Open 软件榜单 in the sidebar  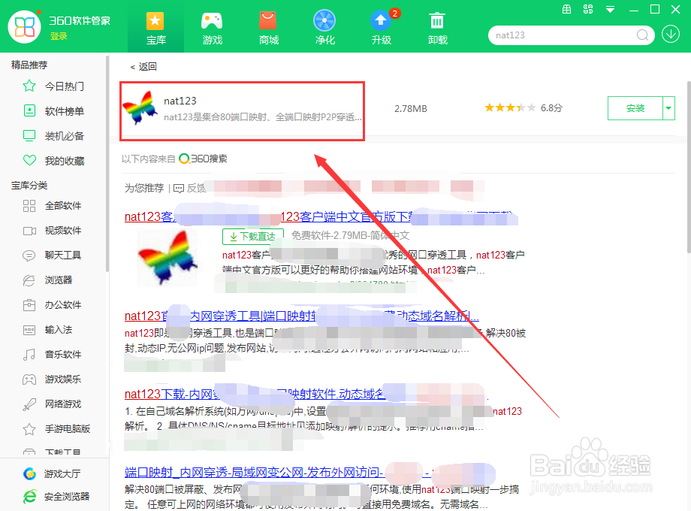click(x=65, y=111)
